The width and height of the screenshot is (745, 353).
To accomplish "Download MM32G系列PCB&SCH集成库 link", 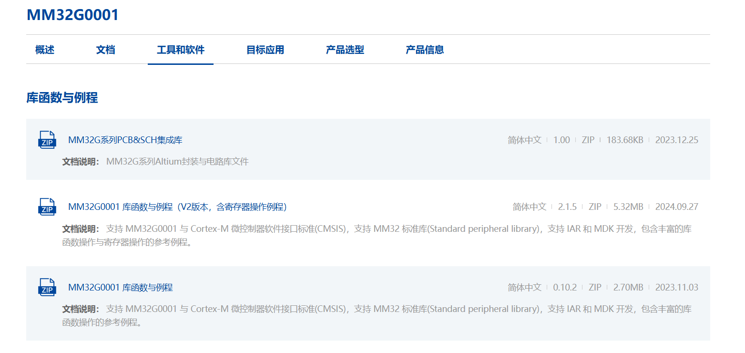I will click(125, 140).
